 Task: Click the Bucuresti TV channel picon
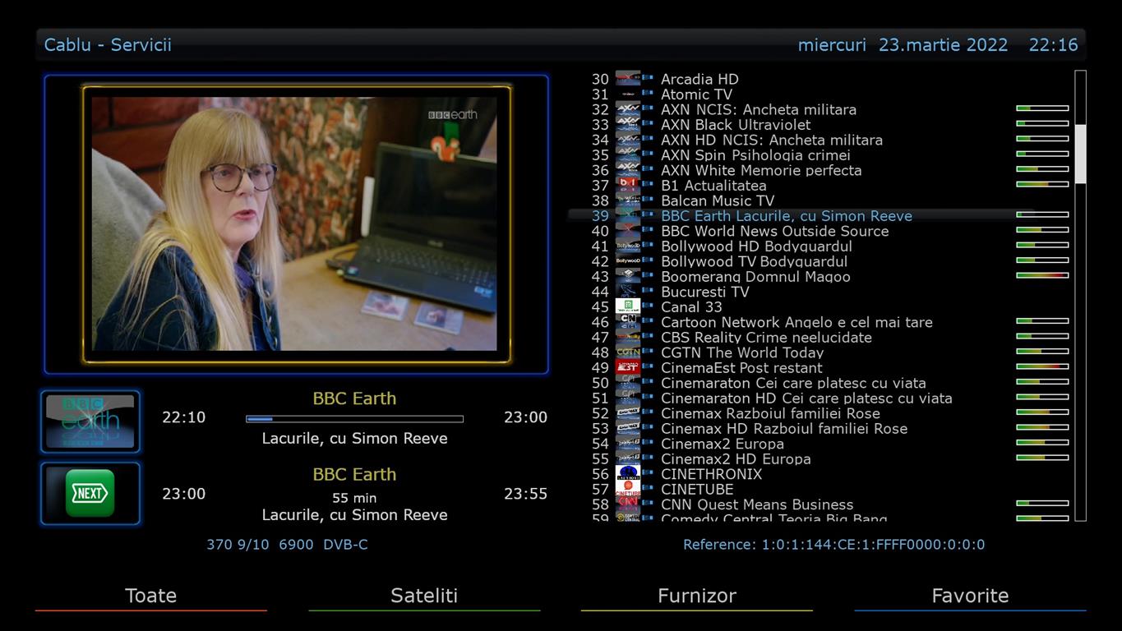628,292
